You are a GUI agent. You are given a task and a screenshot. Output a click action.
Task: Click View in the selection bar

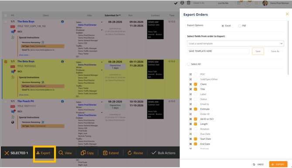pyautogui.click(x=65, y=153)
